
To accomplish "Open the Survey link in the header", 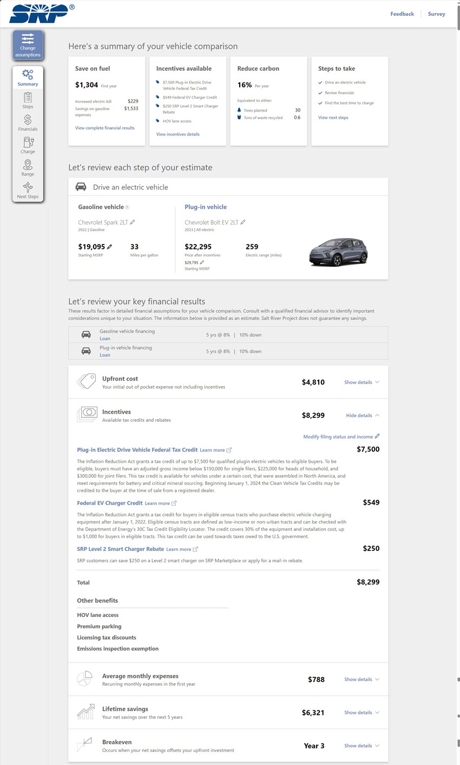I will tap(436, 14).
